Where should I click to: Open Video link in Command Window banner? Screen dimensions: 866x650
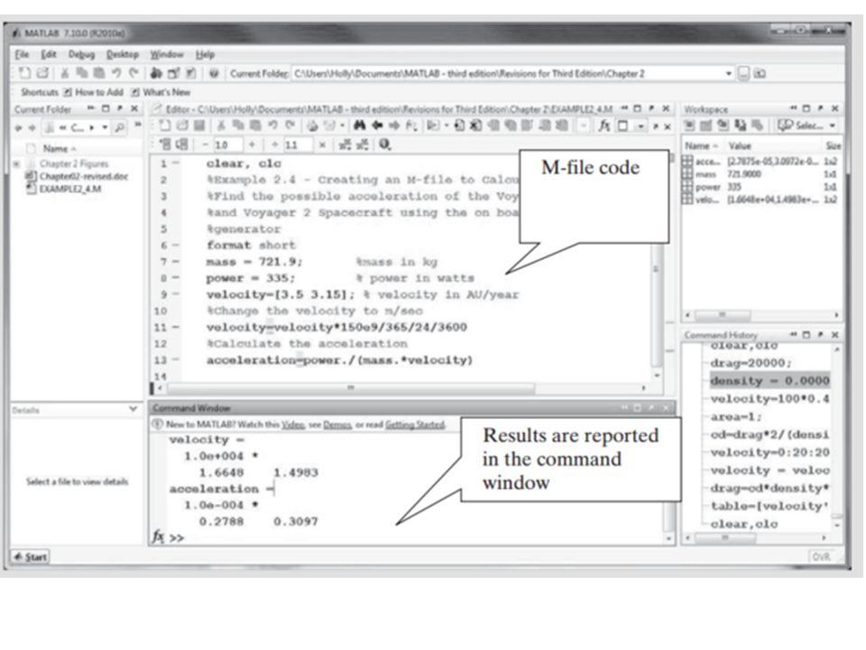pos(293,424)
